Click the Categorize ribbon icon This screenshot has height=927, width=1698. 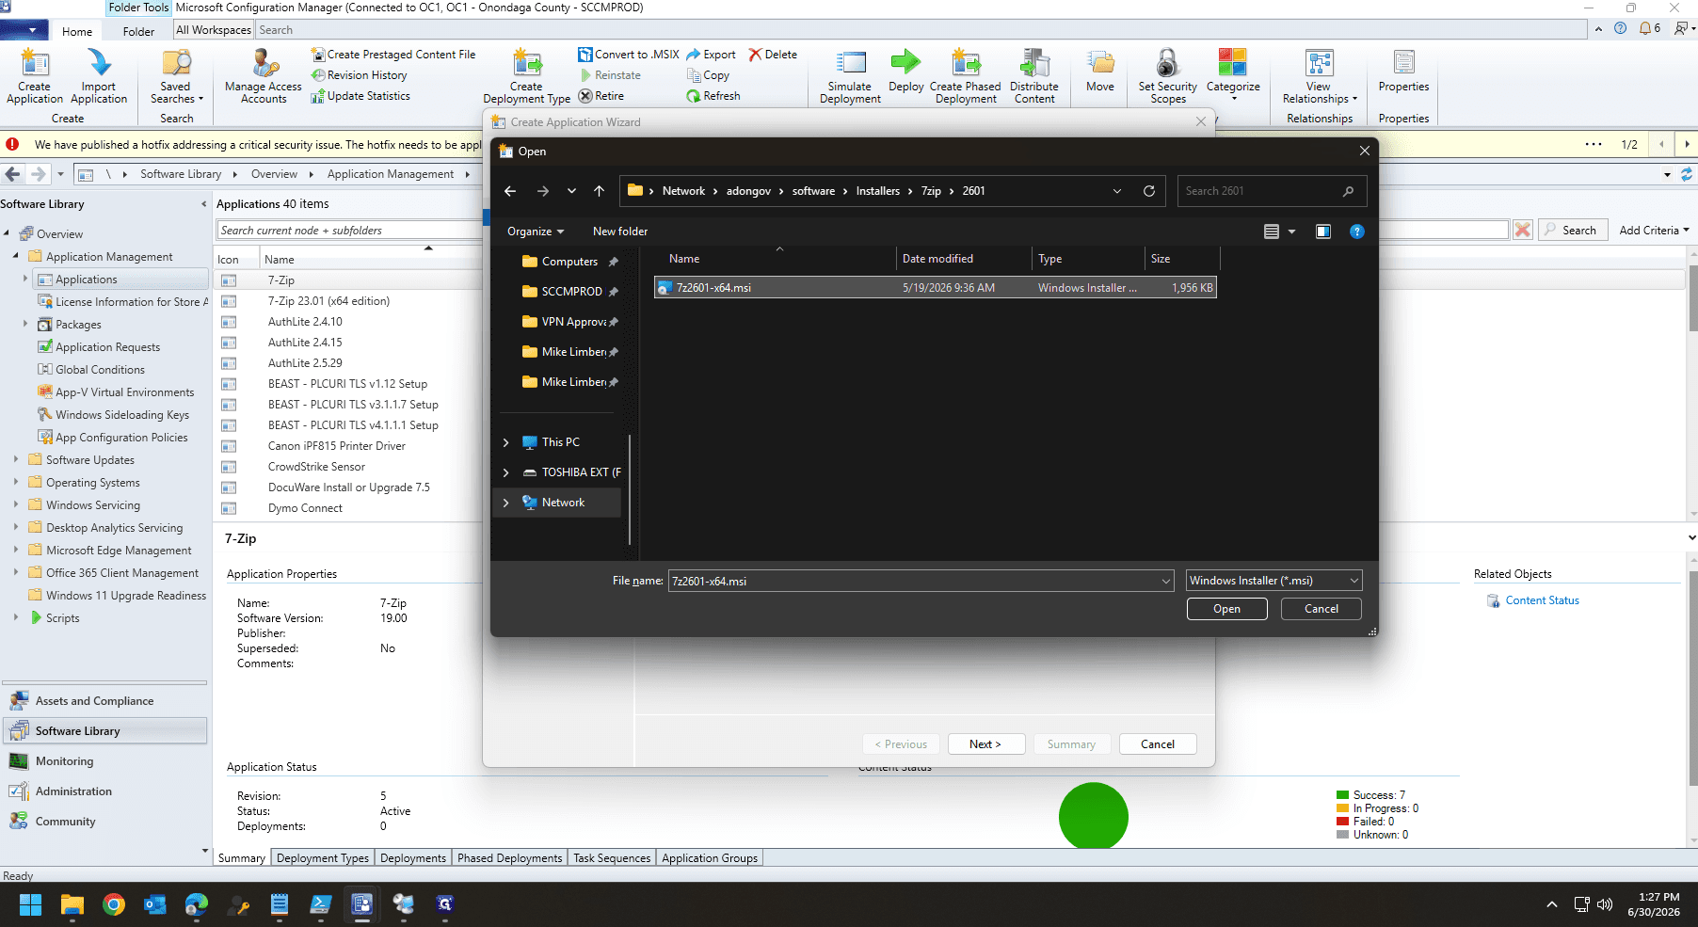(1232, 63)
